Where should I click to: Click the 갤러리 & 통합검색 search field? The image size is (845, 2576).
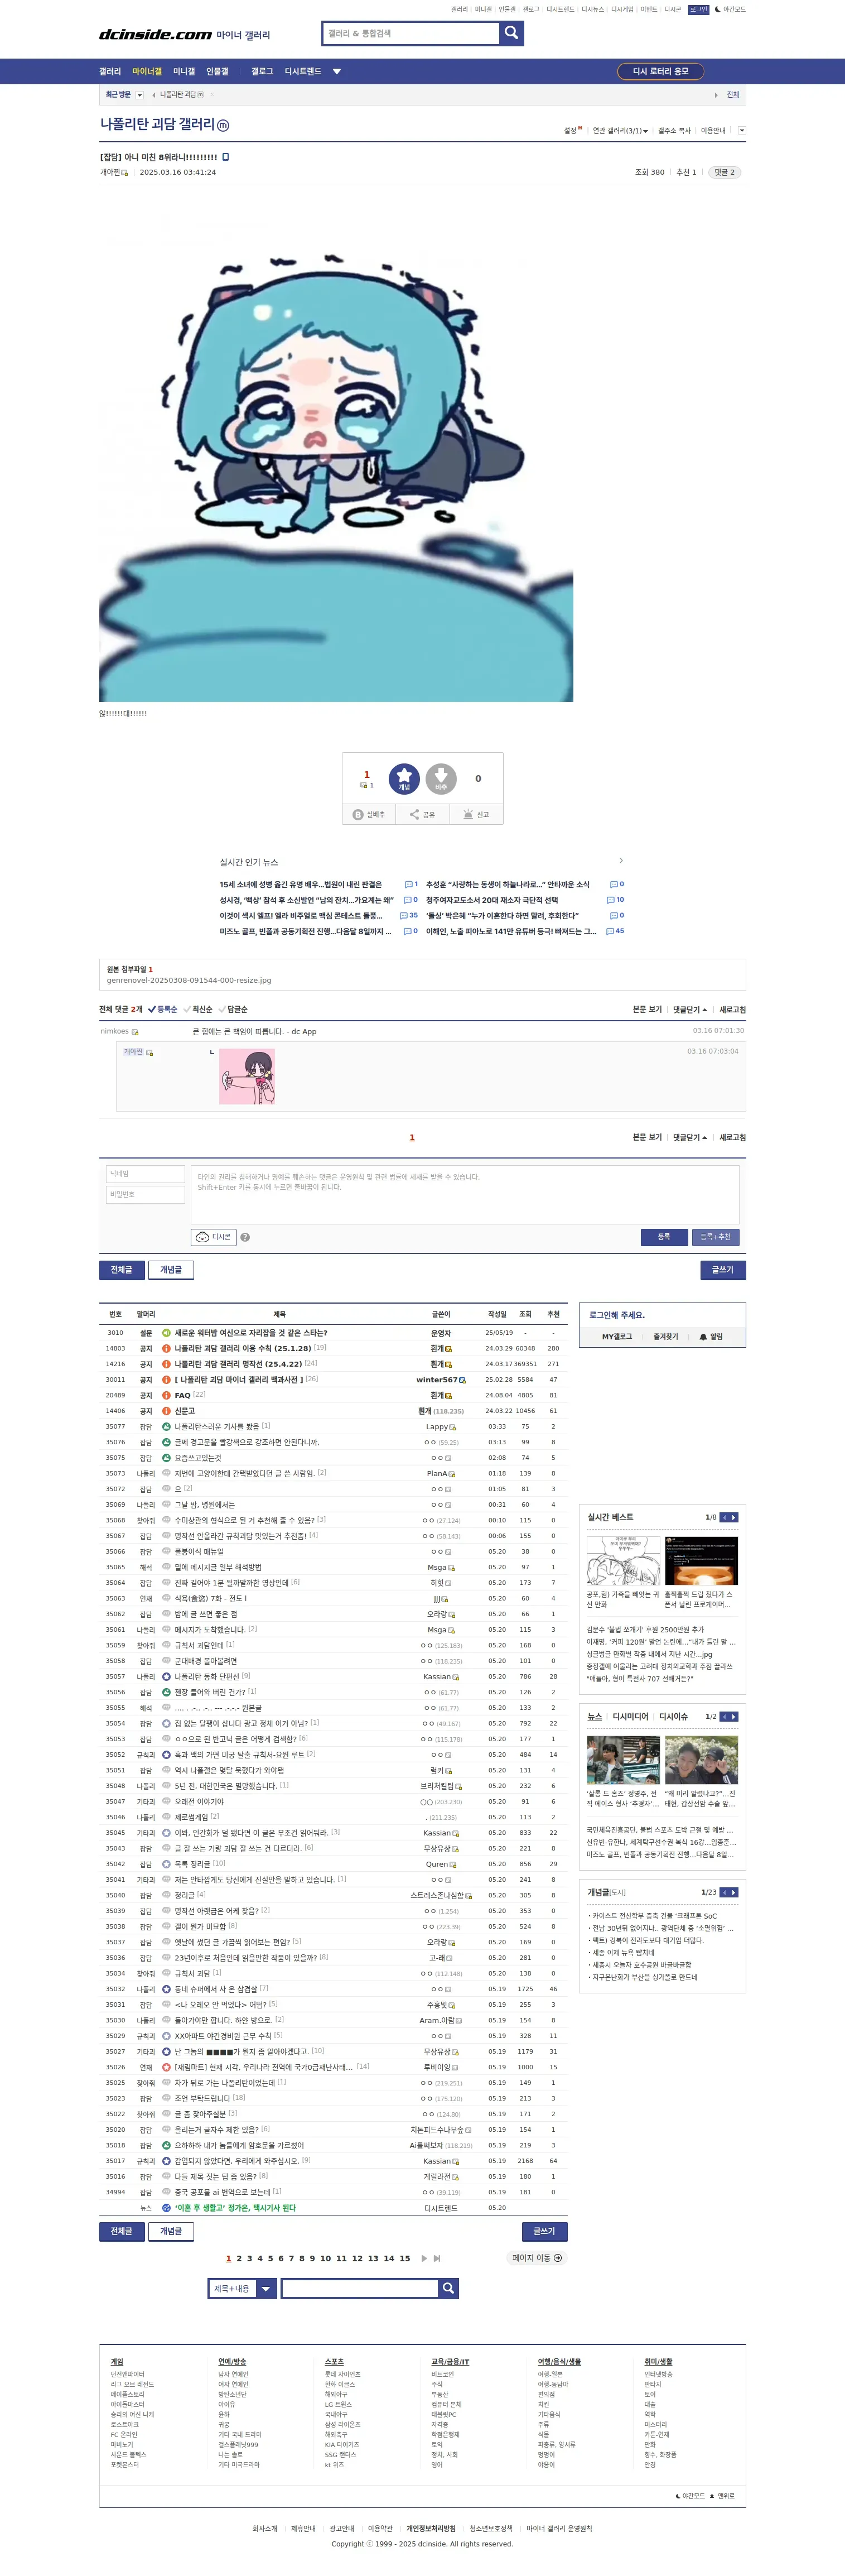[x=411, y=33]
